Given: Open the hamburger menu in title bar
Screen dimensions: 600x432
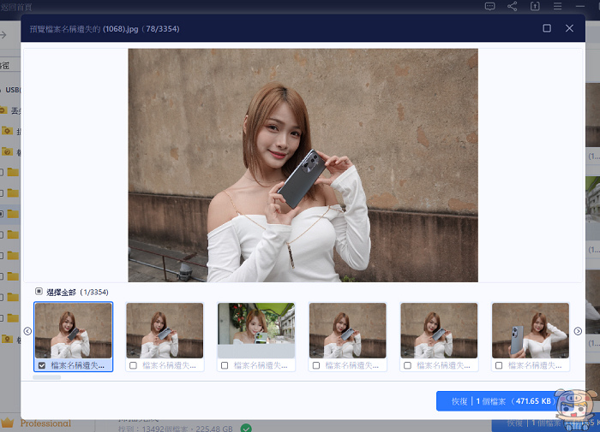Looking at the screenshot, I should click(558, 6).
